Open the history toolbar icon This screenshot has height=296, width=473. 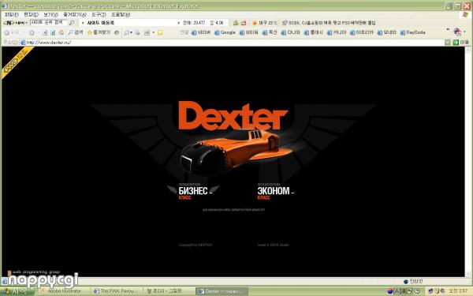click(x=117, y=32)
